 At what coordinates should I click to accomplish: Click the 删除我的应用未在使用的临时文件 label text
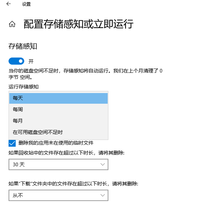[56, 143]
